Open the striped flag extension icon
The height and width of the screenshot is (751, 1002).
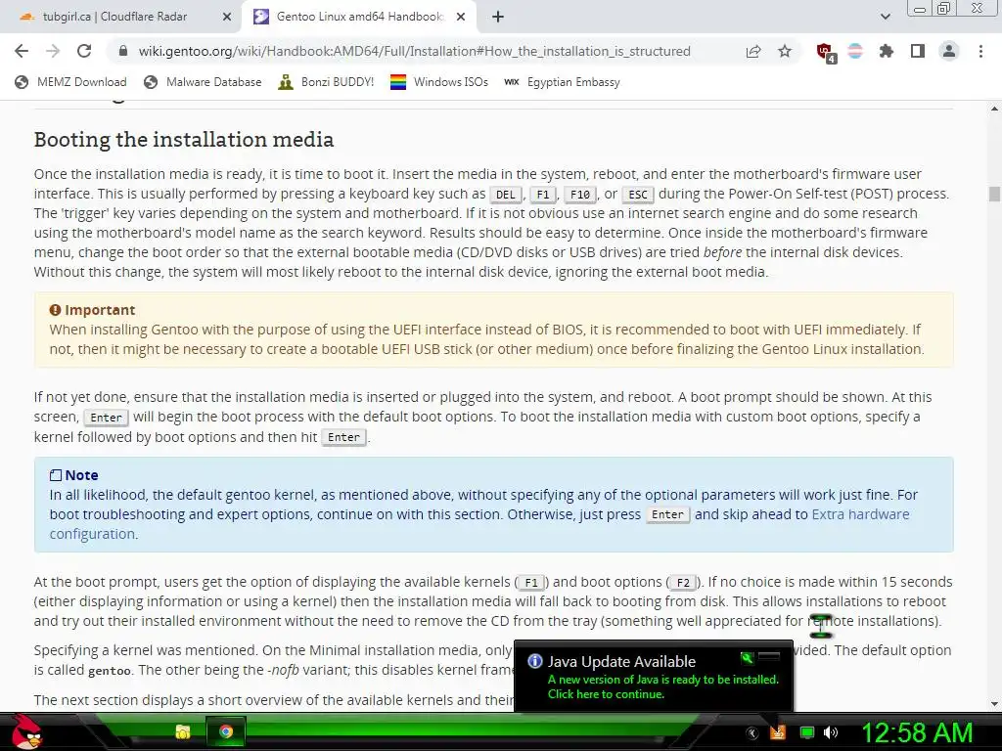click(855, 51)
